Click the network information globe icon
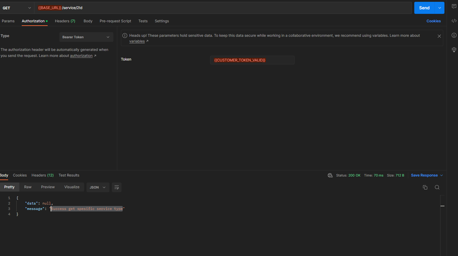Viewport: 458px width, 256px height. tap(330, 175)
